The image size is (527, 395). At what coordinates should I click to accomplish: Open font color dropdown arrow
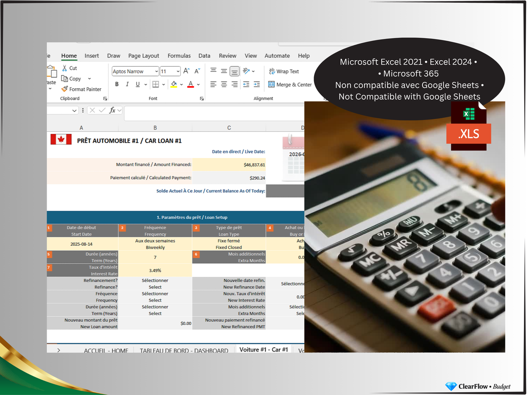(x=199, y=85)
